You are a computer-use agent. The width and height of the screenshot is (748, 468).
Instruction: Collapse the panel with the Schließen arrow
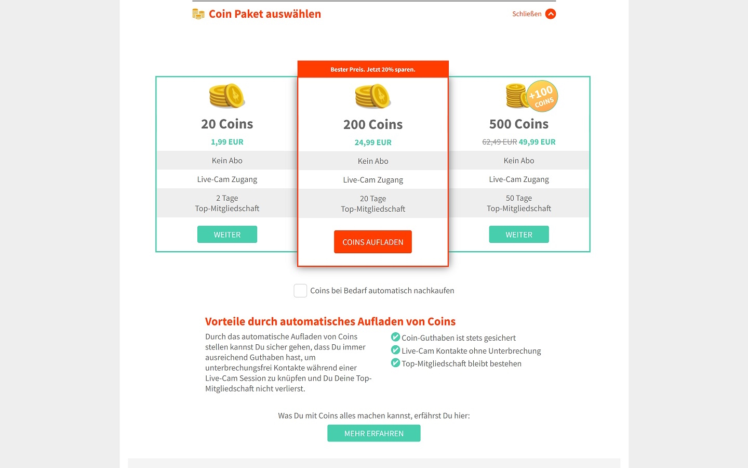pos(551,14)
